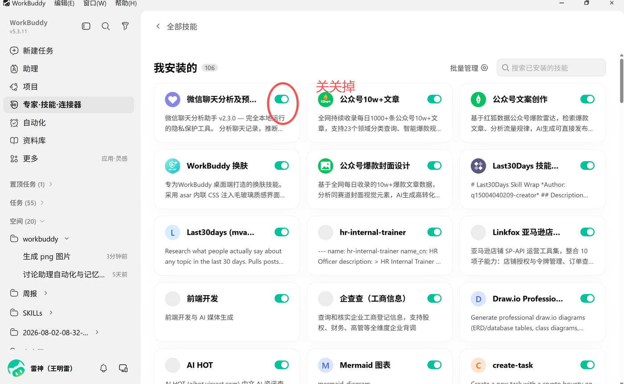
Task: Go to 项目 in the sidebar
Action: 69,86
